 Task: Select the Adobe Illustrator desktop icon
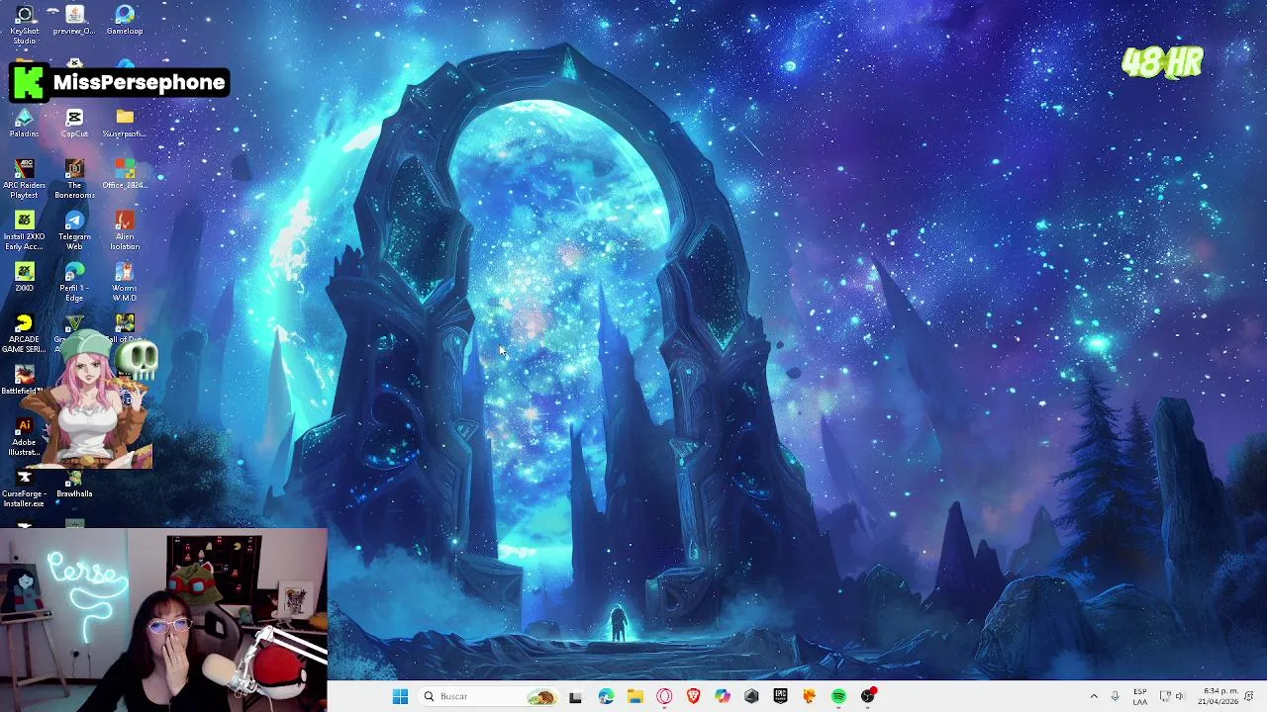tap(24, 436)
